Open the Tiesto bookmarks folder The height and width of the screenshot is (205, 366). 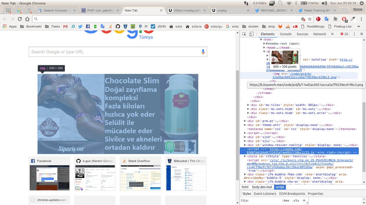(x=52, y=26)
